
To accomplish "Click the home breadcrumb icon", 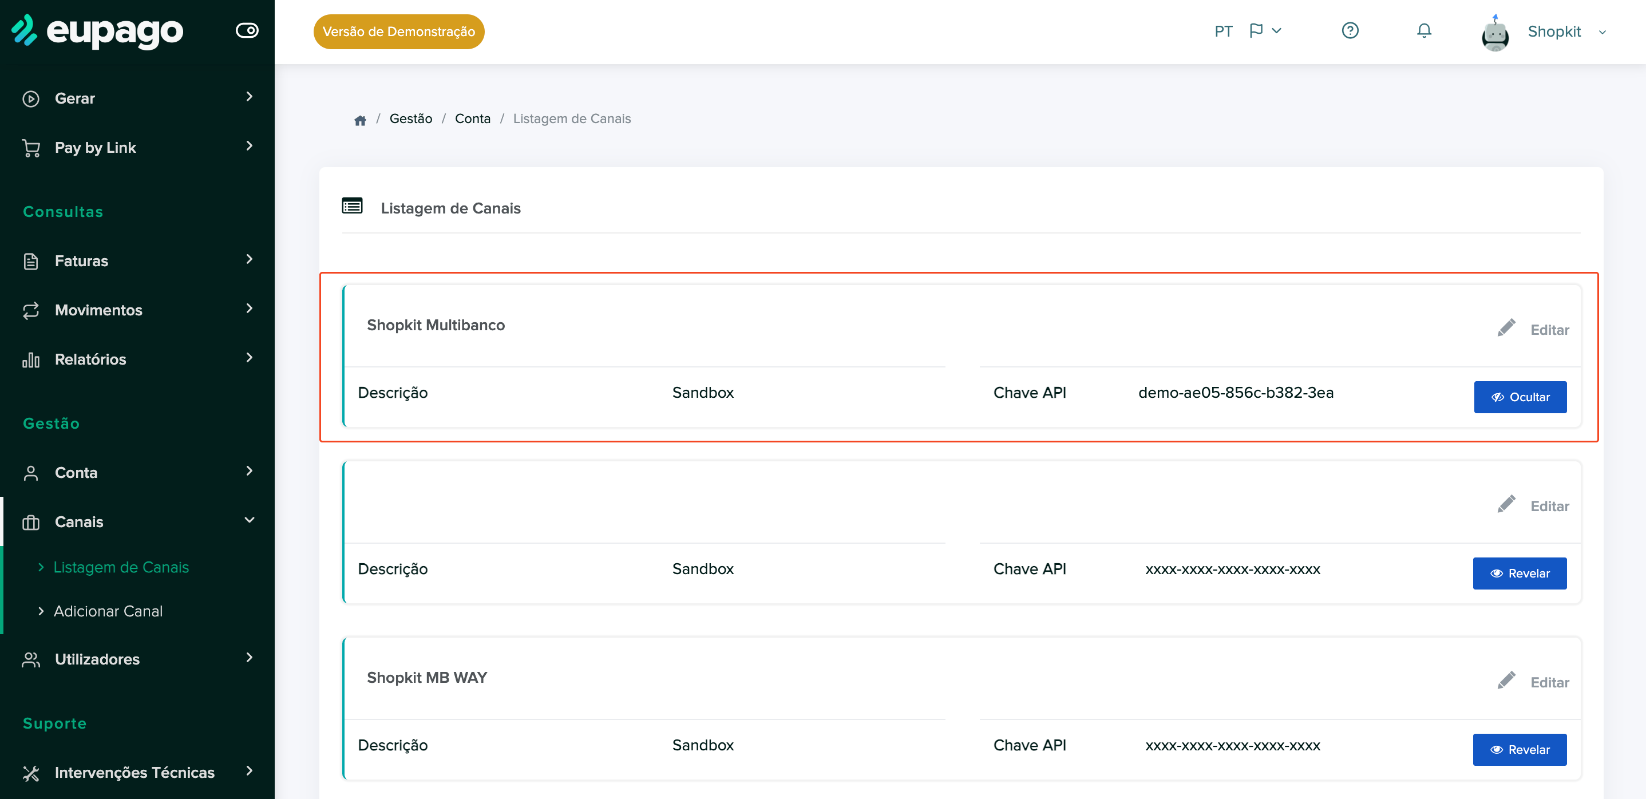I will pos(360,120).
